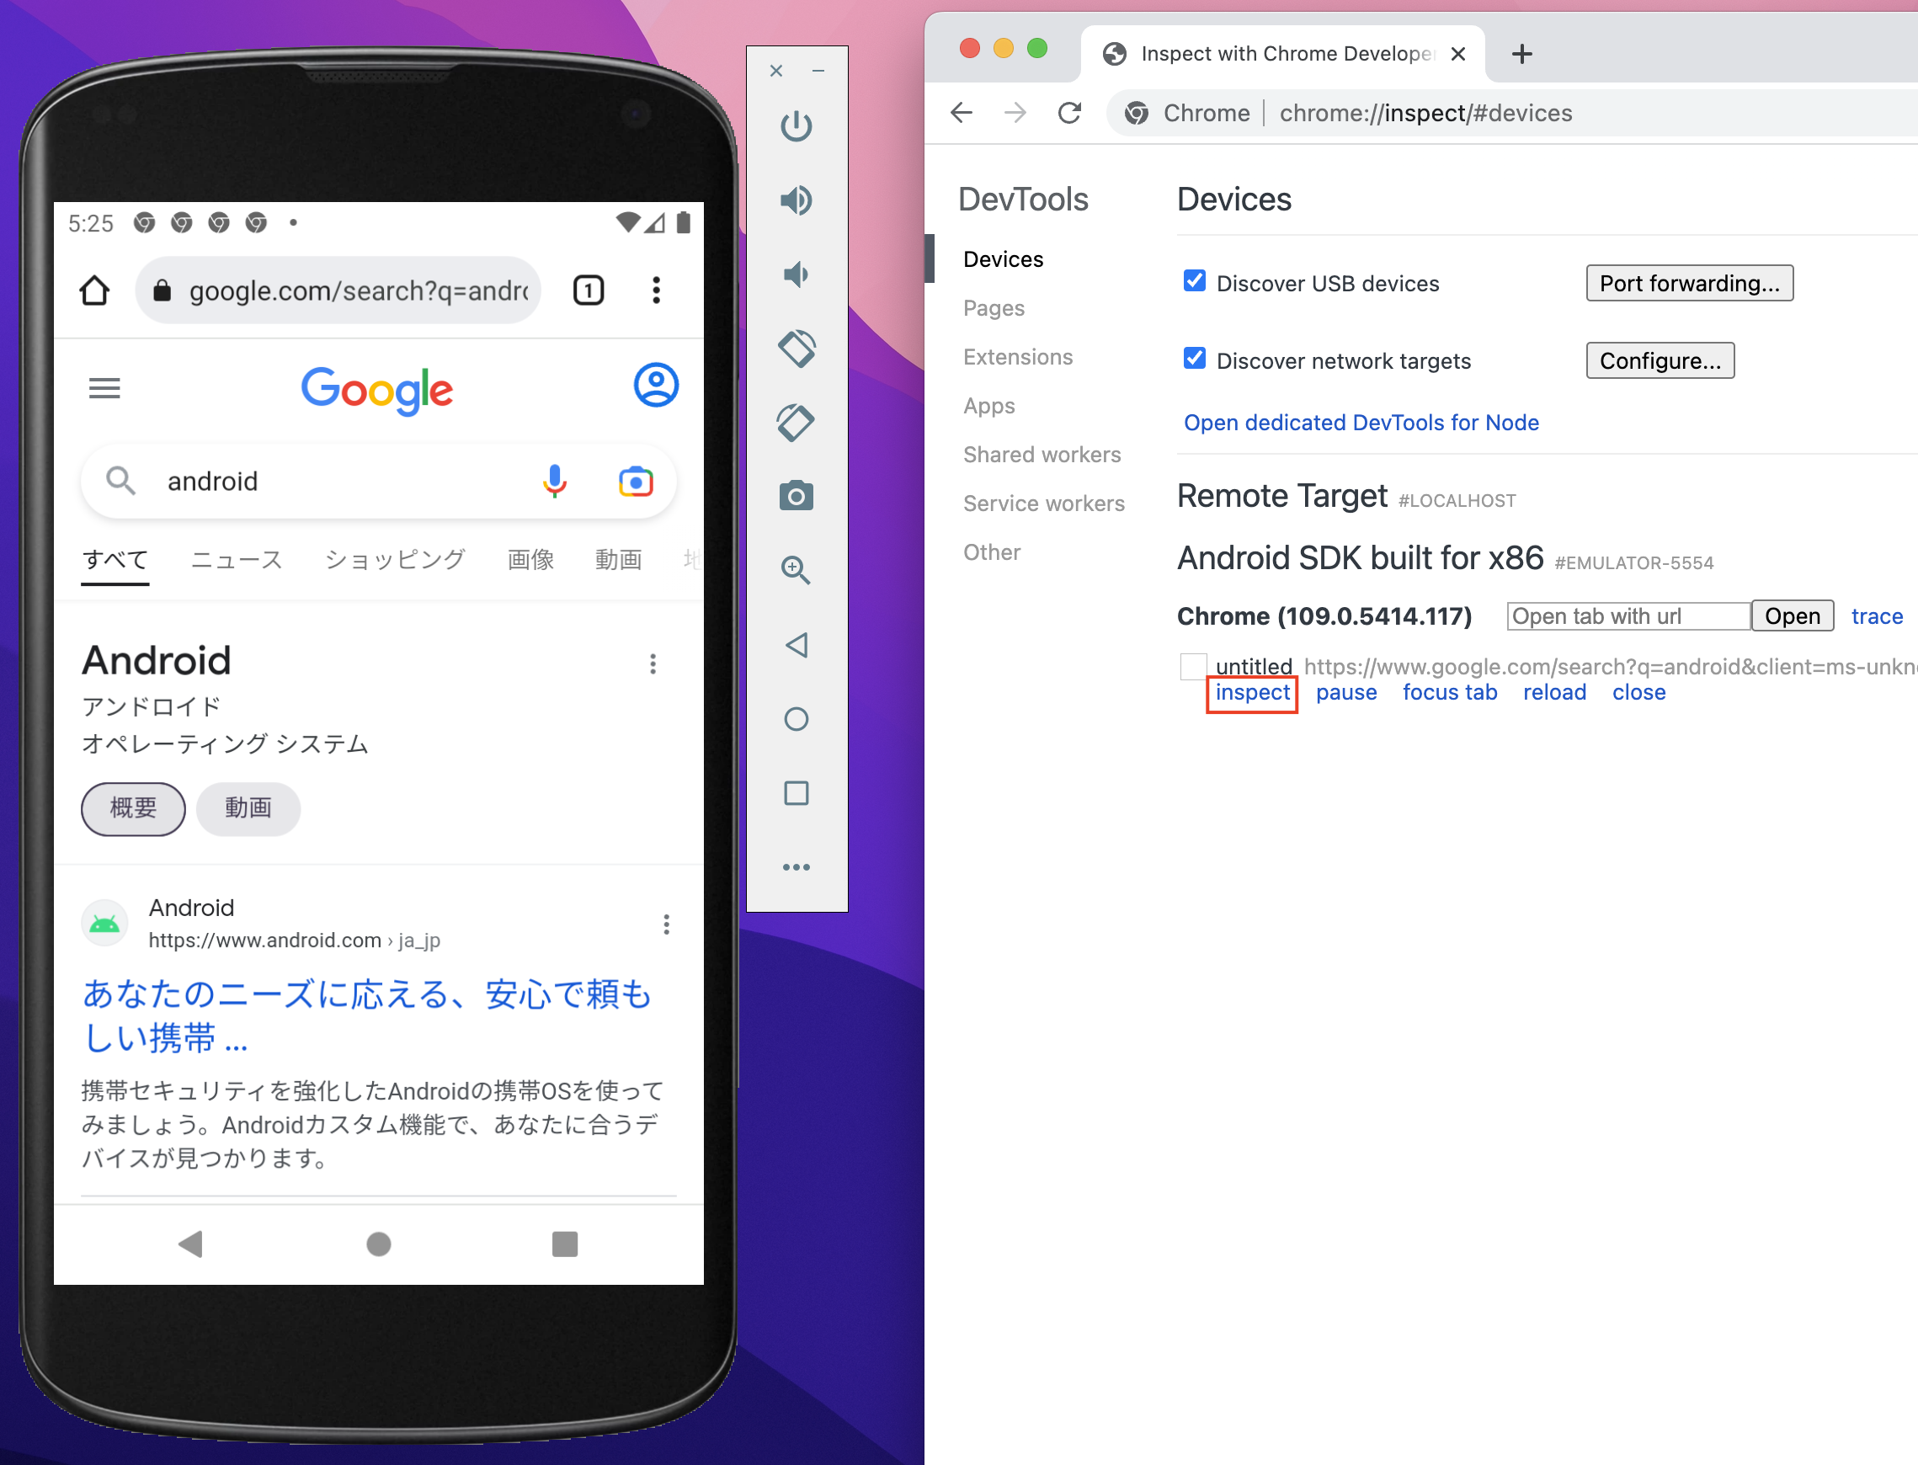The height and width of the screenshot is (1465, 1918).
Task: Open Google hamburger side menu
Action: coord(104,388)
